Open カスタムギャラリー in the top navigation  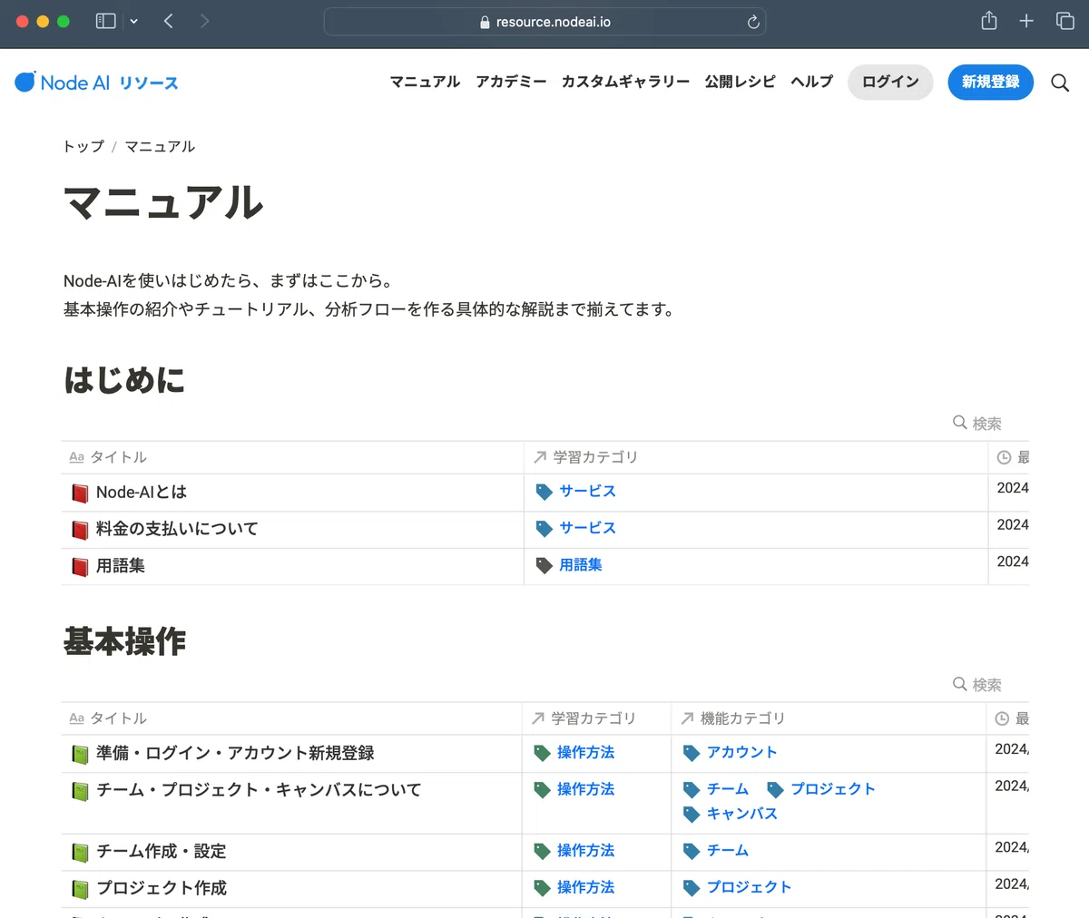pos(625,82)
